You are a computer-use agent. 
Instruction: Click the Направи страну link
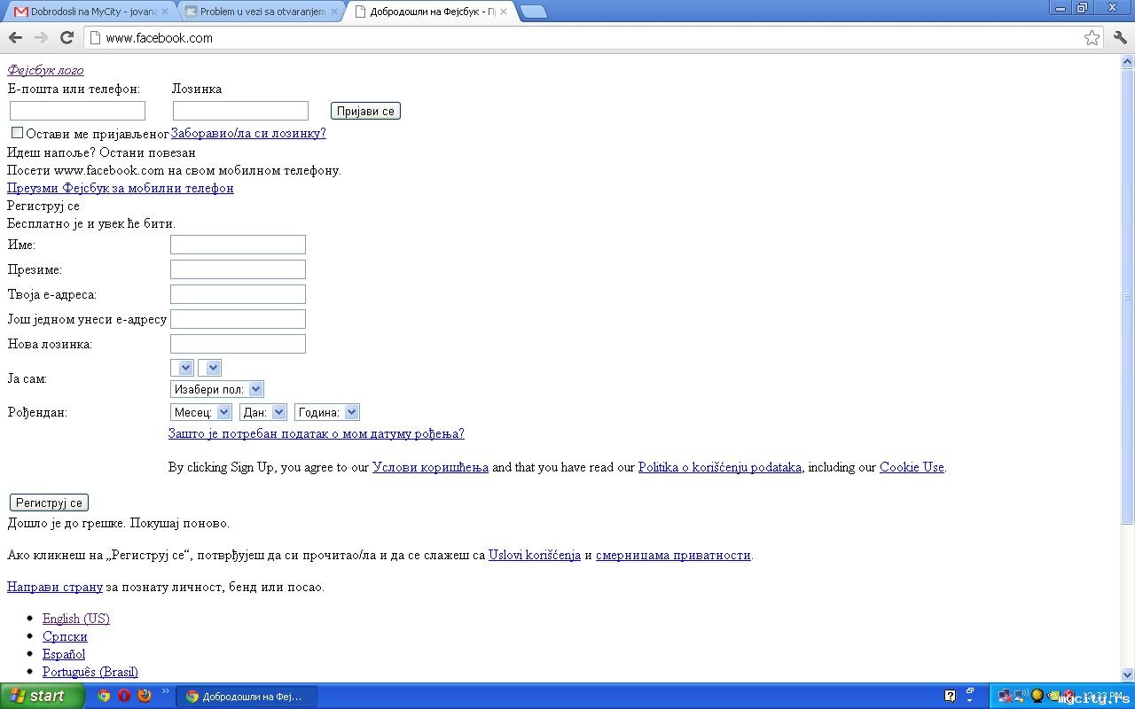tap(55, 587)
